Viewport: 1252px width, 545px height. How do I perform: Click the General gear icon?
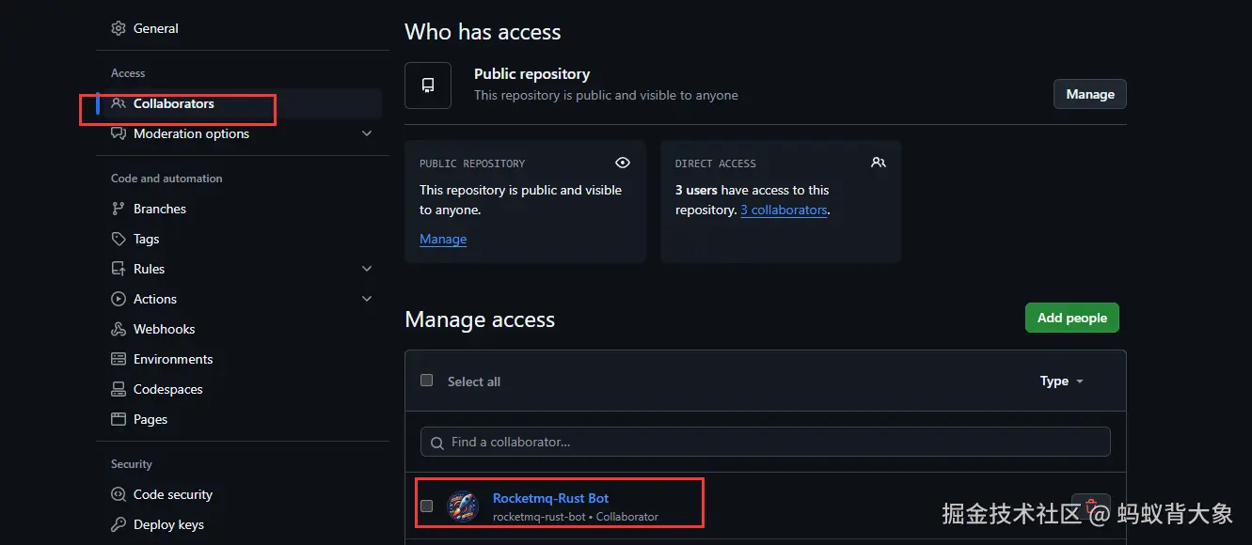pos(119,28)
